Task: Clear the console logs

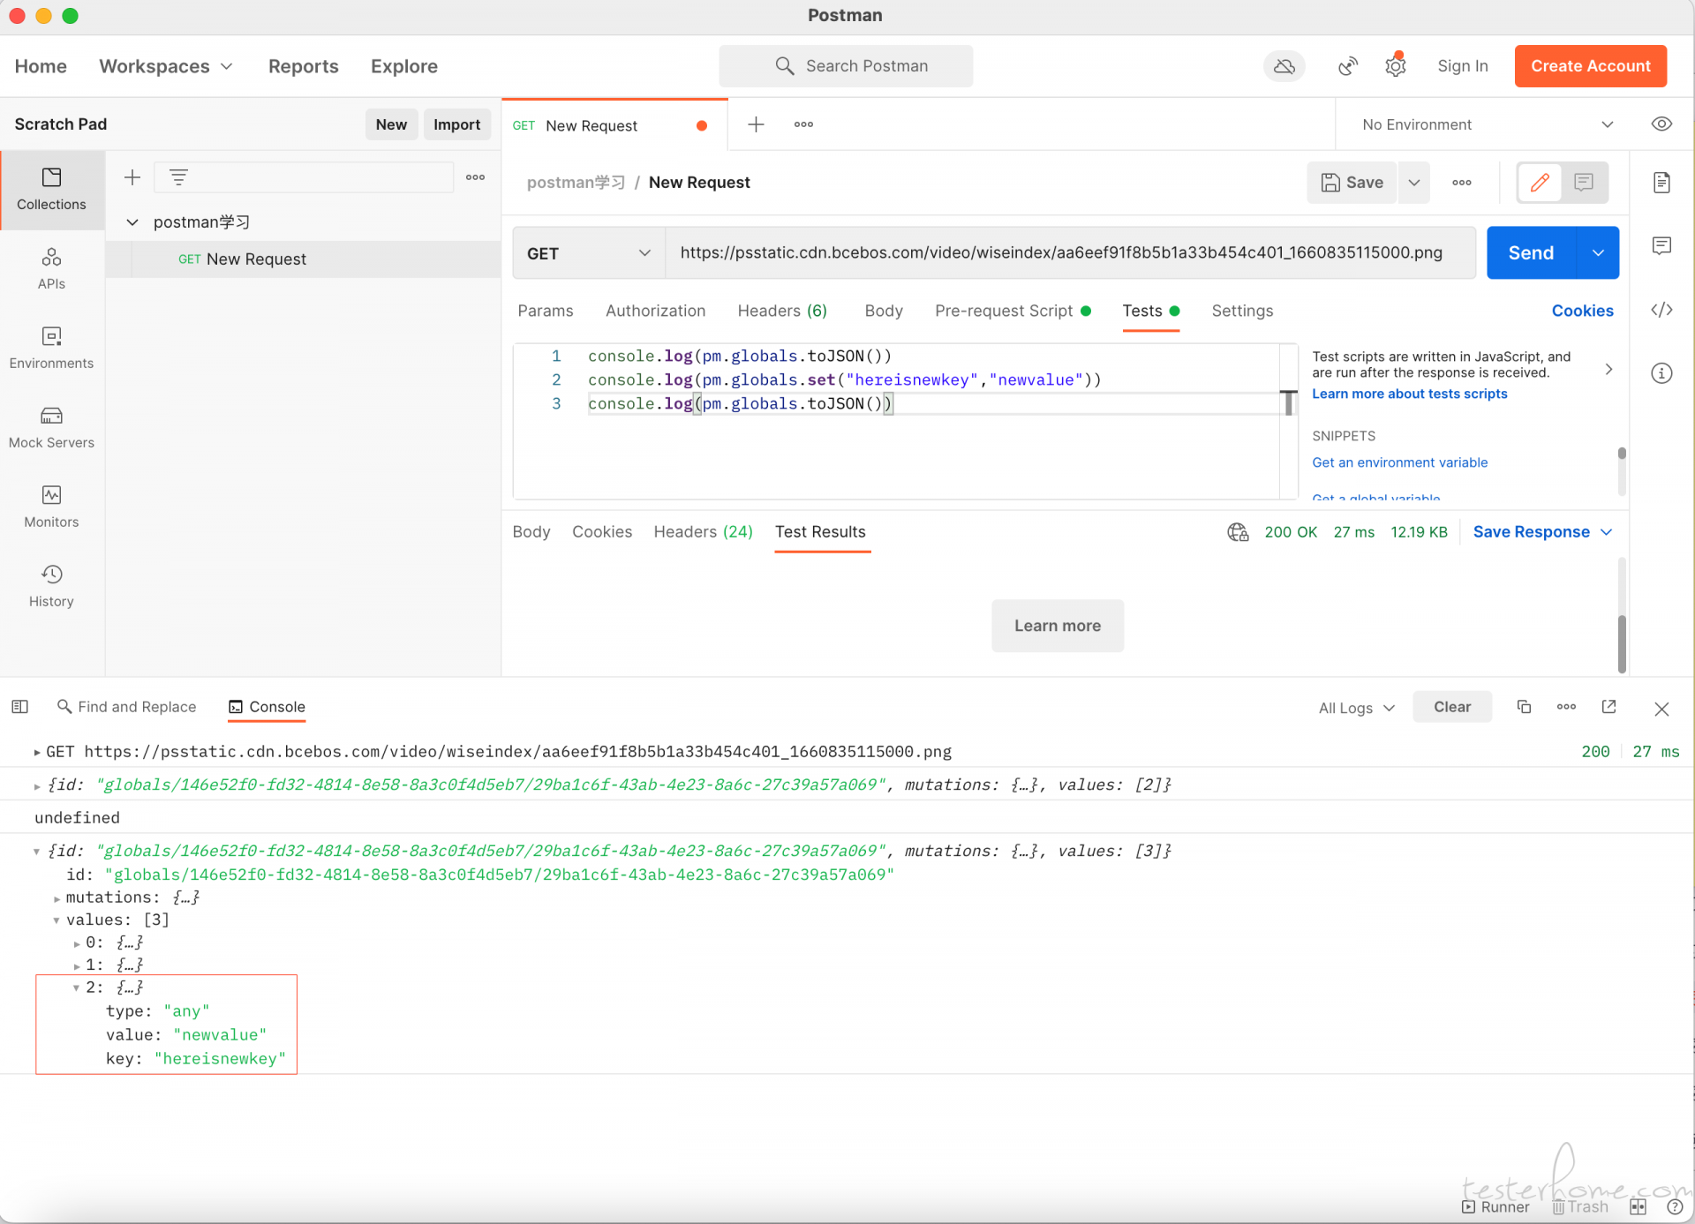Action: (x=1452, y=707)
